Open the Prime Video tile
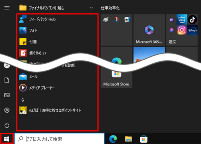201x144 pixels. (x=182, y=20)
